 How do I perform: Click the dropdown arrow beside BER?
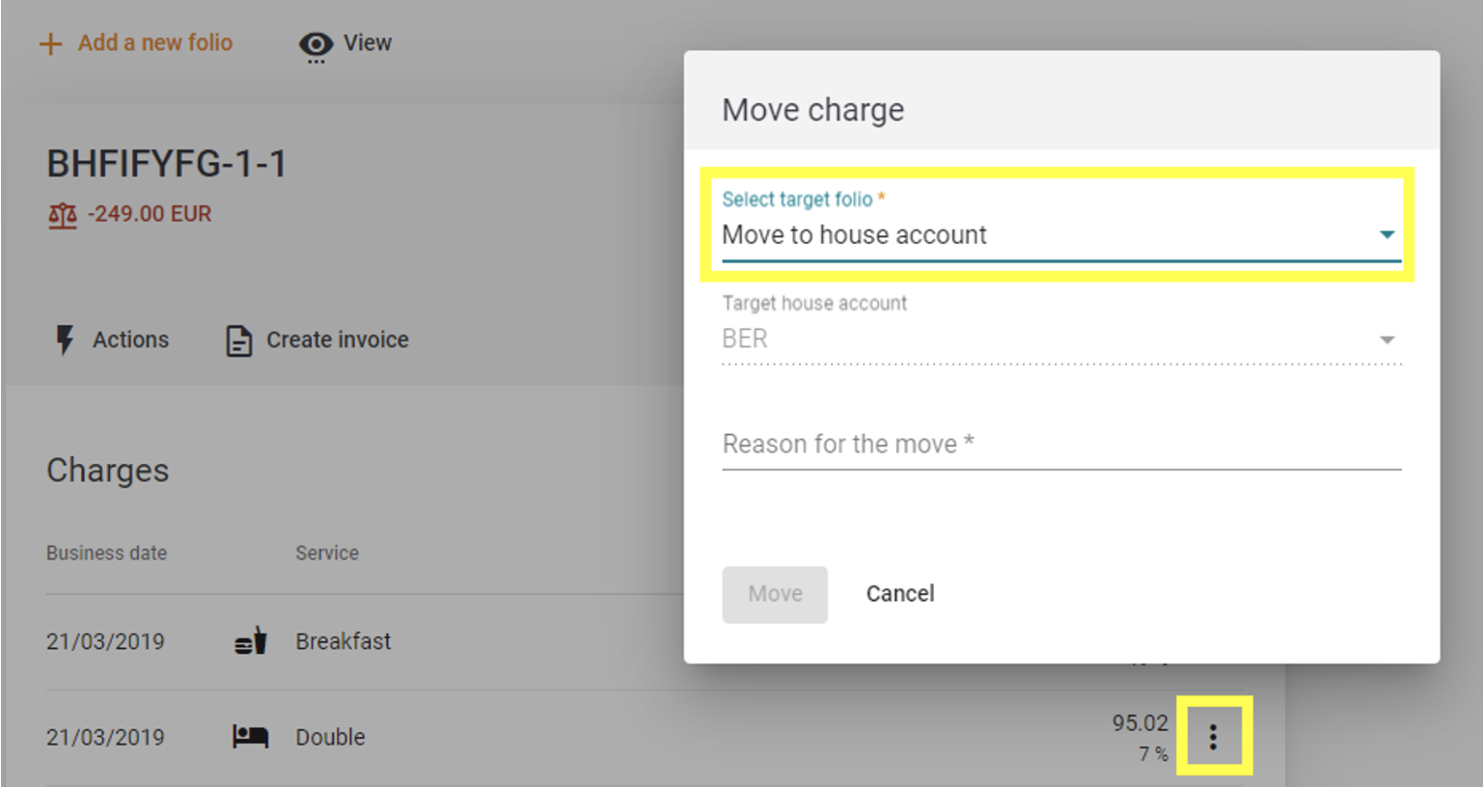tap(1388, 339)
